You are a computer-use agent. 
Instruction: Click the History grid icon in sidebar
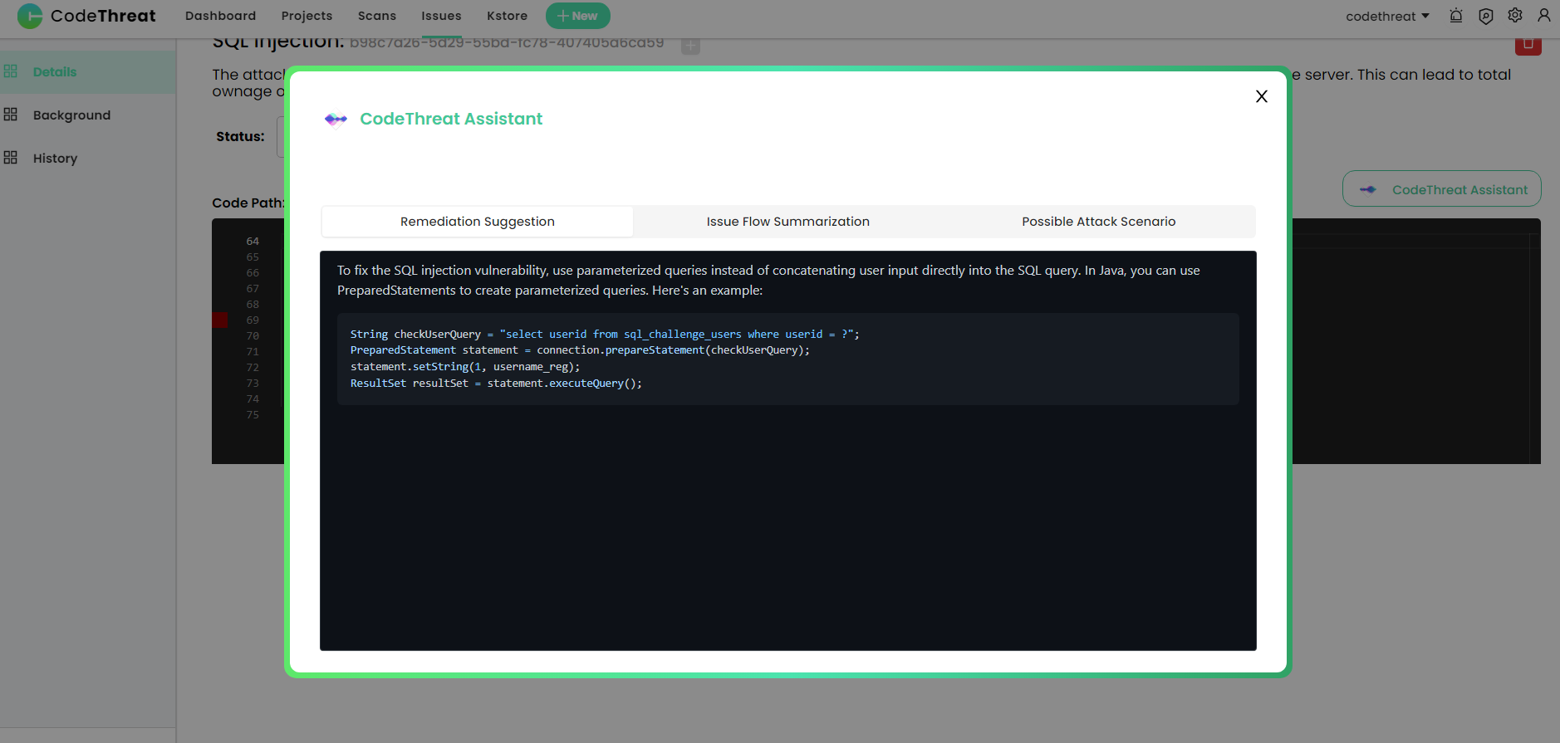[x=11, y=158]
